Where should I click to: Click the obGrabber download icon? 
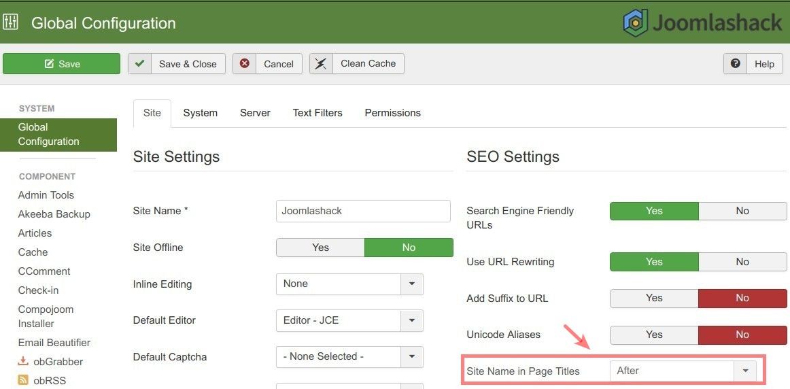[x=23, y=361]
